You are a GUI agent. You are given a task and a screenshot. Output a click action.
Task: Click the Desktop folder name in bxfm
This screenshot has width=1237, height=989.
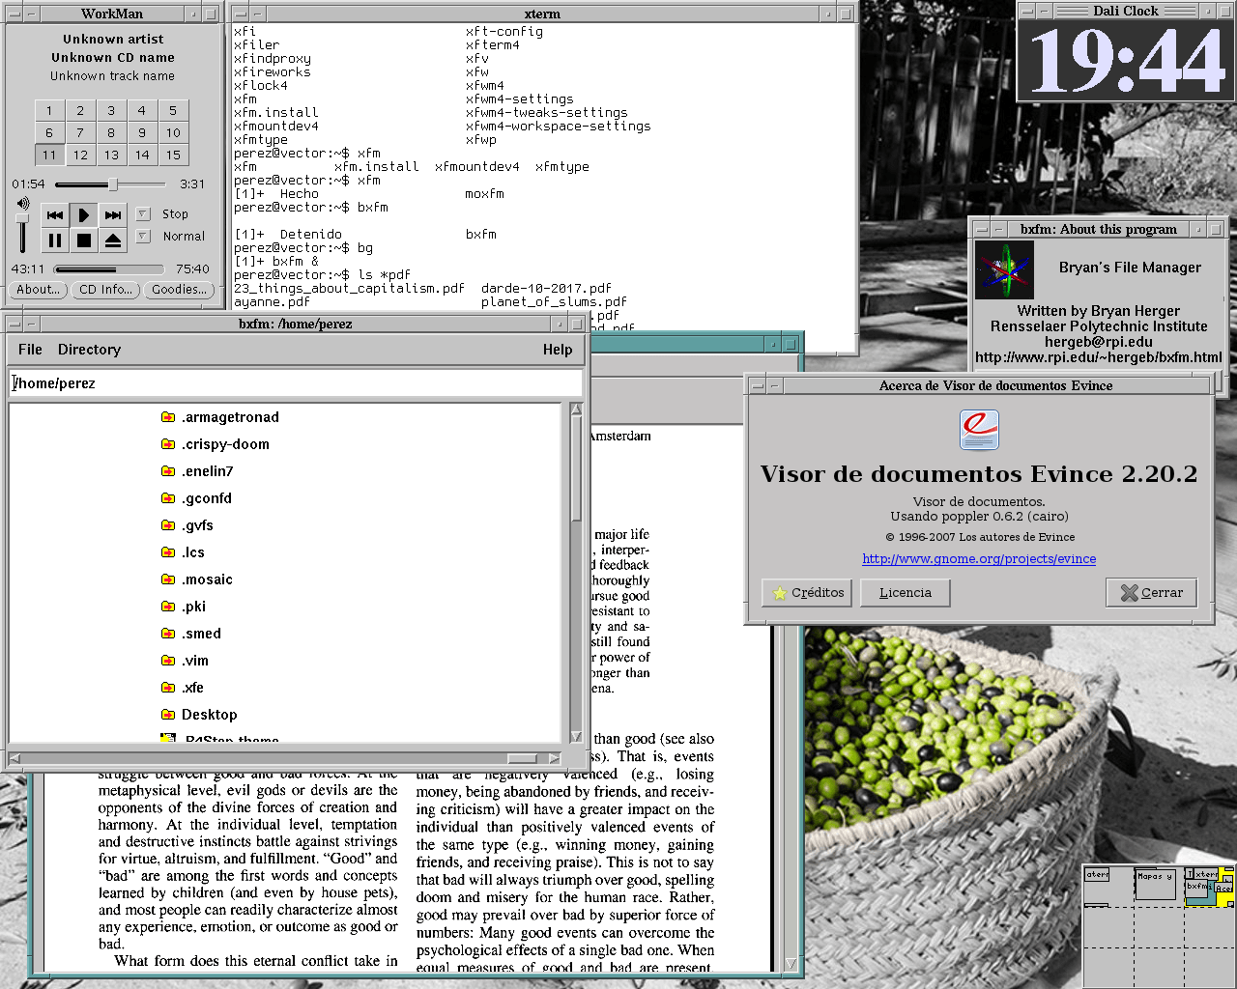210,715
